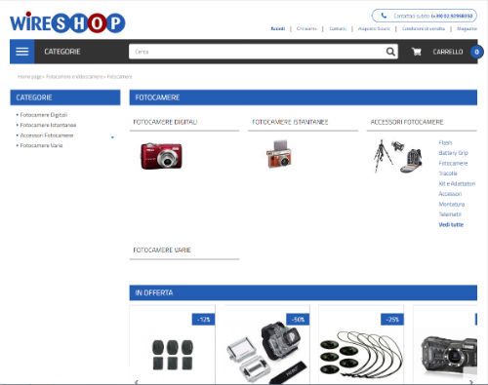Image resolution: width=488 pixels, height=385 pixels.
Task: Open the Montatura subcategory link
Action: point(452,204)
